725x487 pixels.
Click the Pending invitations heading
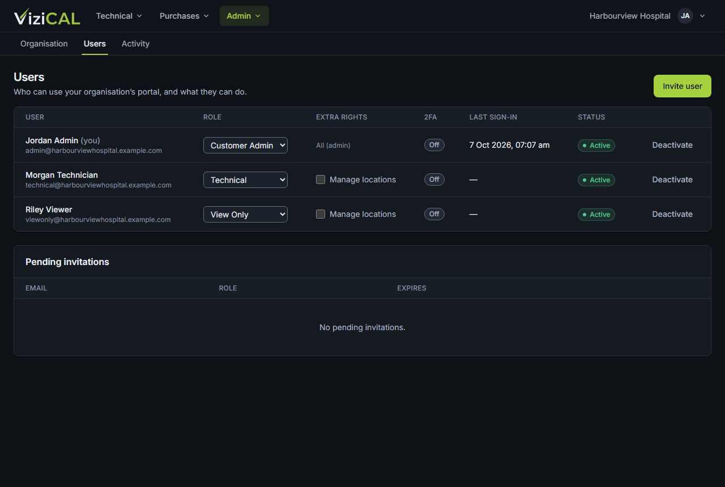point(67,262)
